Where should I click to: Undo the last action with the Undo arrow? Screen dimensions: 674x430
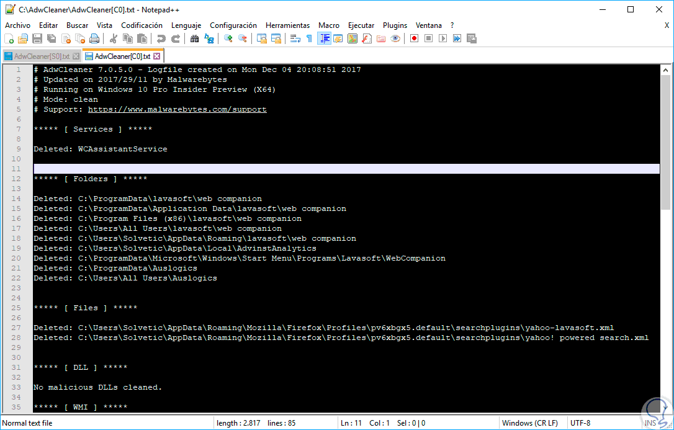click(x=161, y=38)
